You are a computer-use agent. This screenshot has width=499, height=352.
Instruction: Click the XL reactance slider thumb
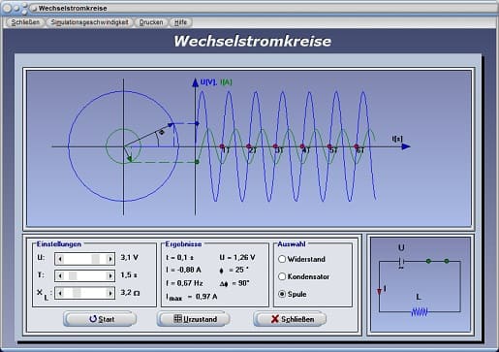[x=77, y=293]
